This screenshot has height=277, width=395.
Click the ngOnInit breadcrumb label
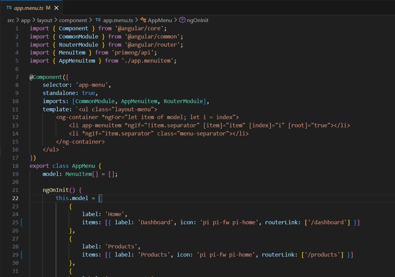tap(198, 20)
